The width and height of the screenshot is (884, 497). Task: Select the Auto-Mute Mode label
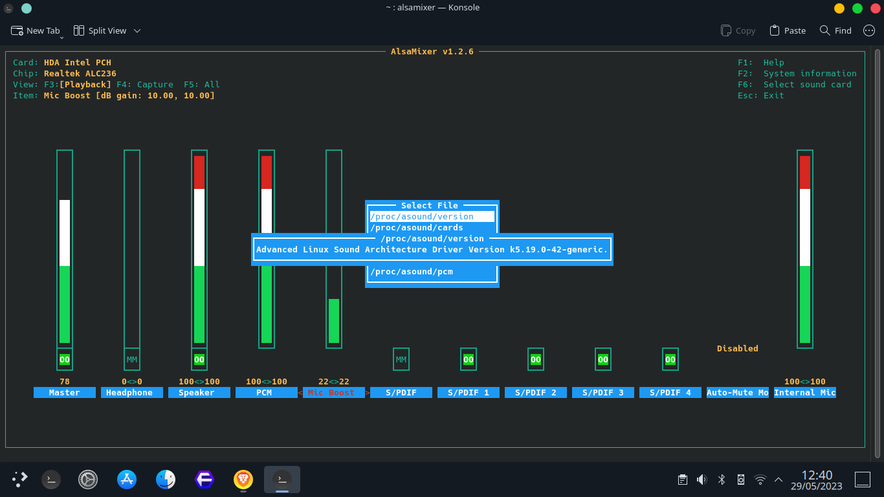pyautogui.click(x=738, y=393)
